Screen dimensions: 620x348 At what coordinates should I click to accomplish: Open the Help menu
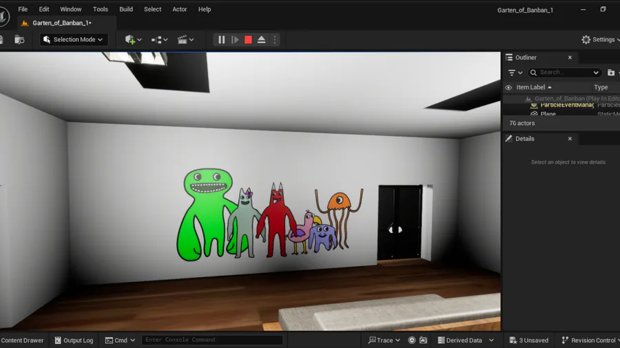pyautogui.click(x=205, y=9)
